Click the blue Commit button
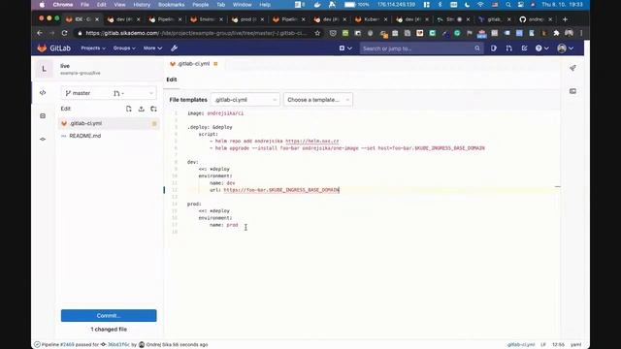Screen dimensions: 621x349 coord(109,316)
